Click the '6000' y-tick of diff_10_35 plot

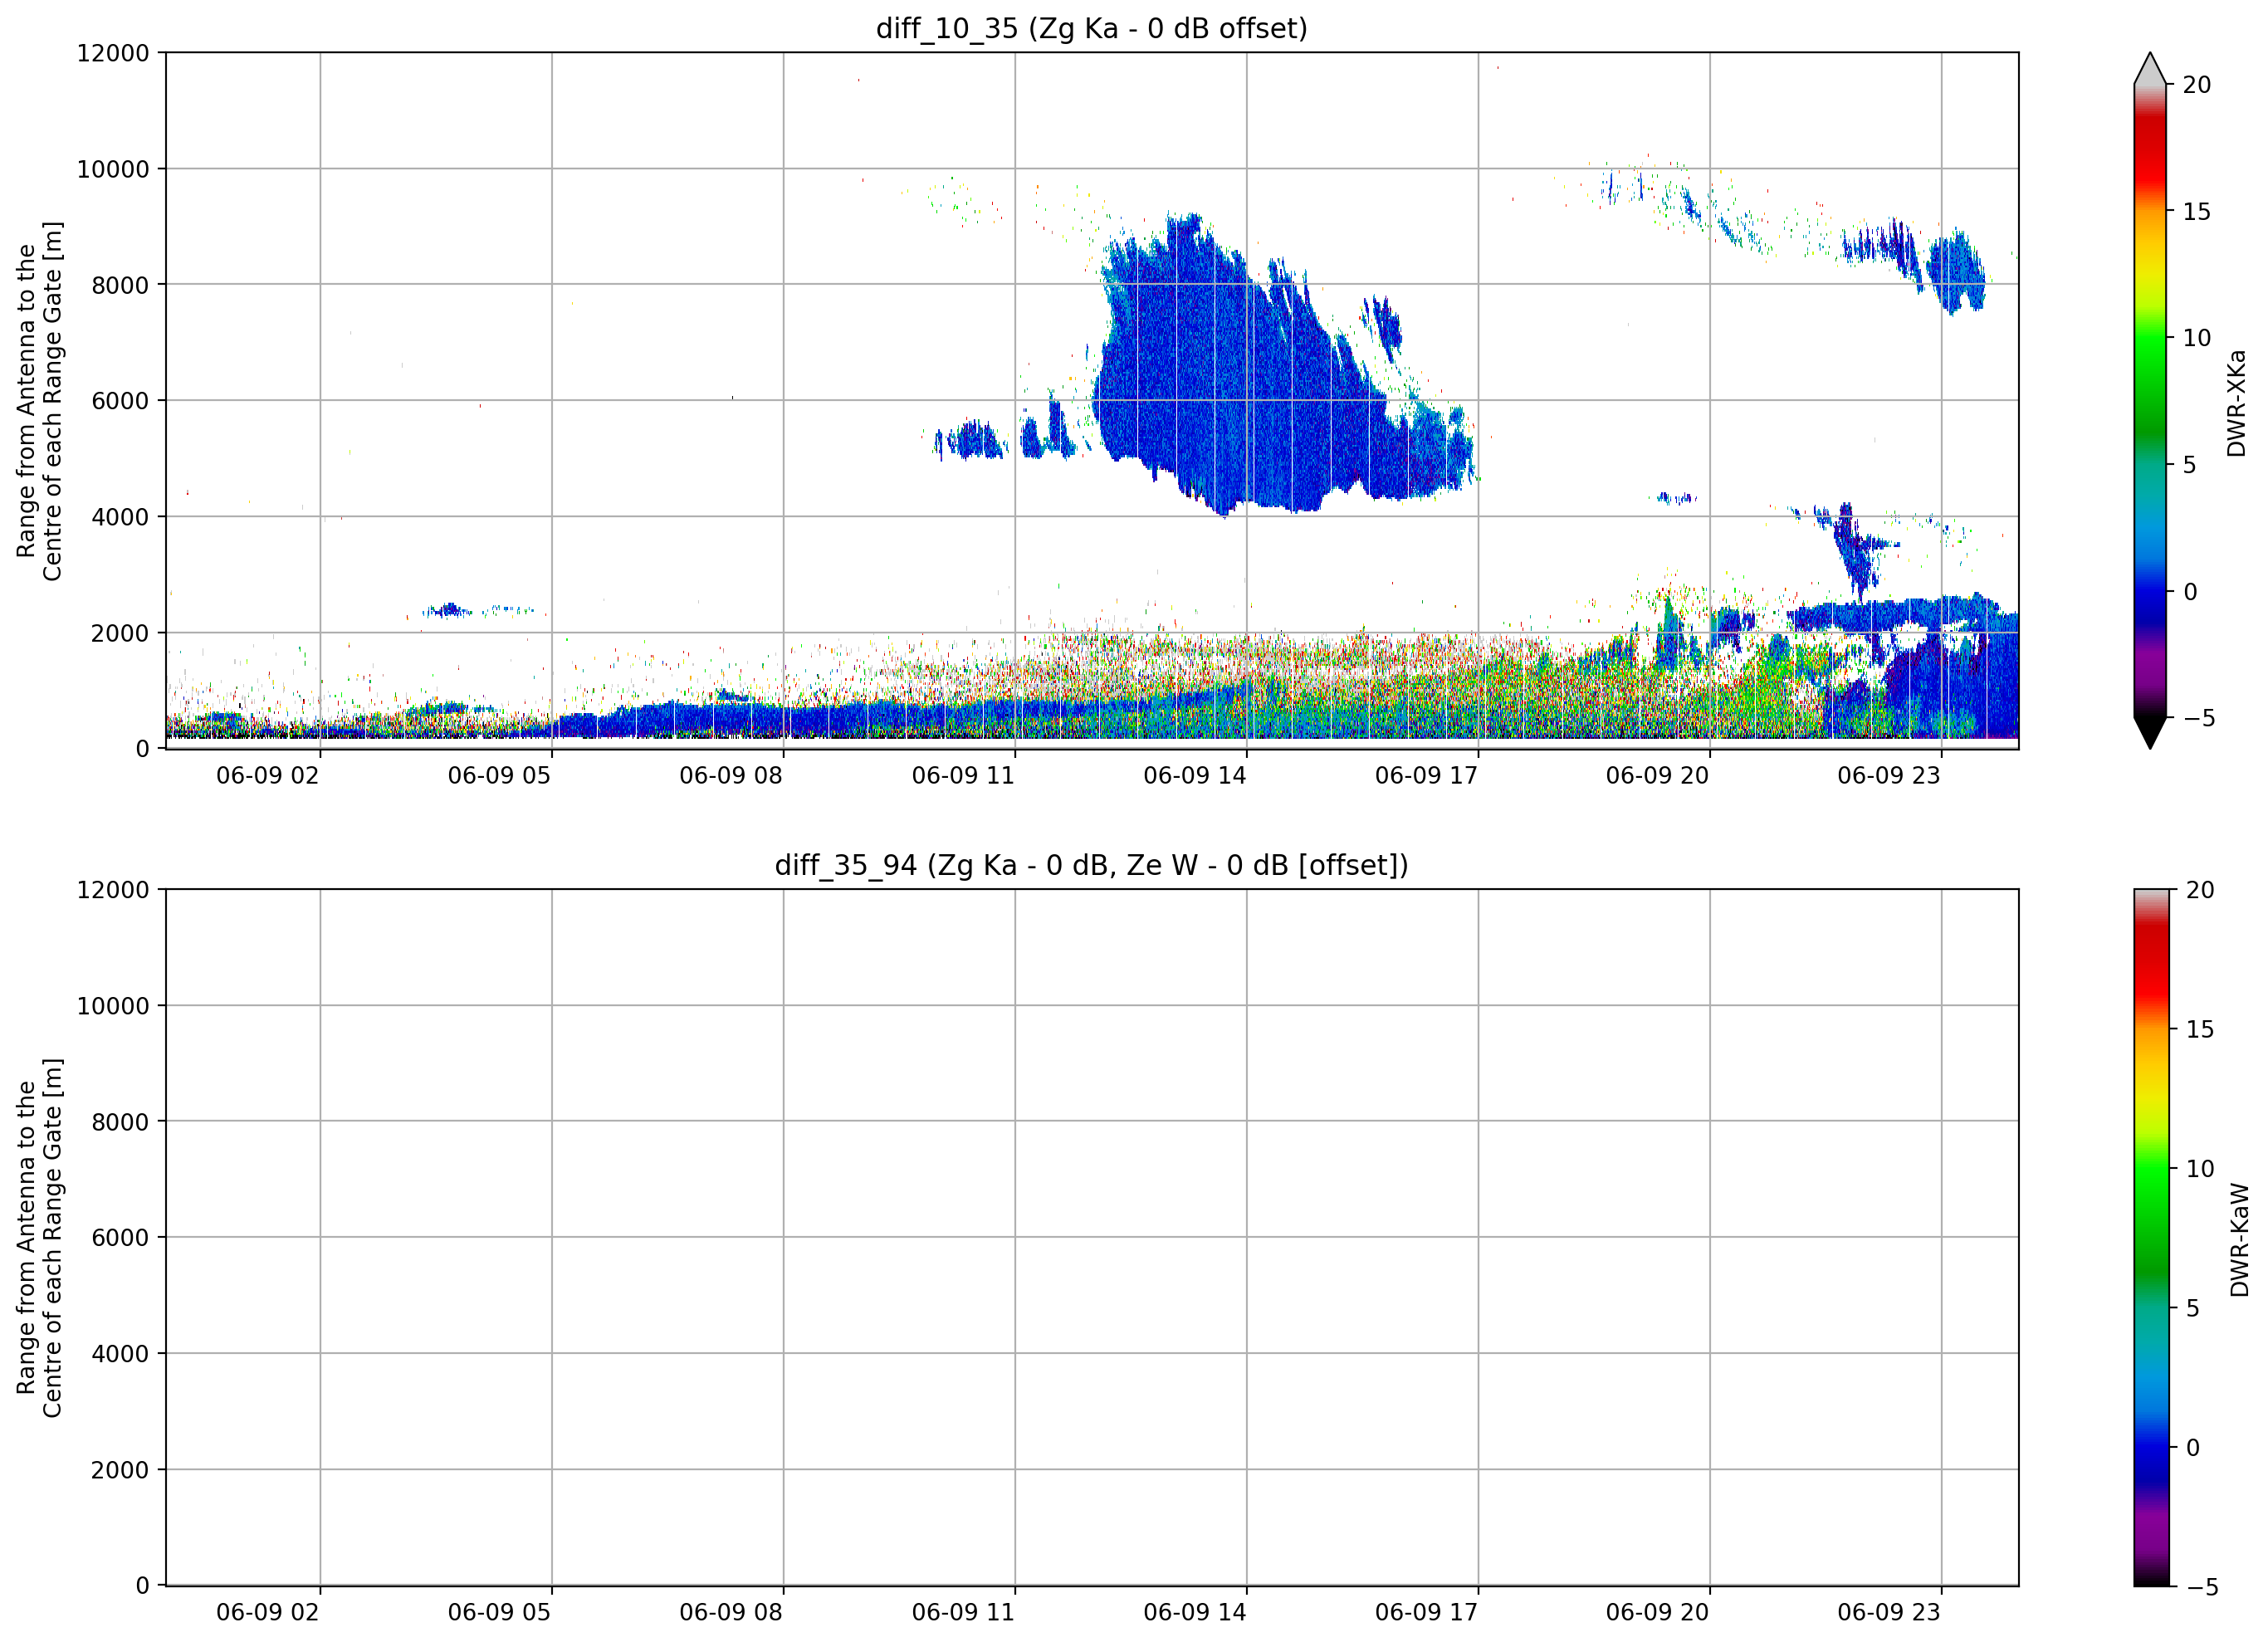click(x=120, y=401)
